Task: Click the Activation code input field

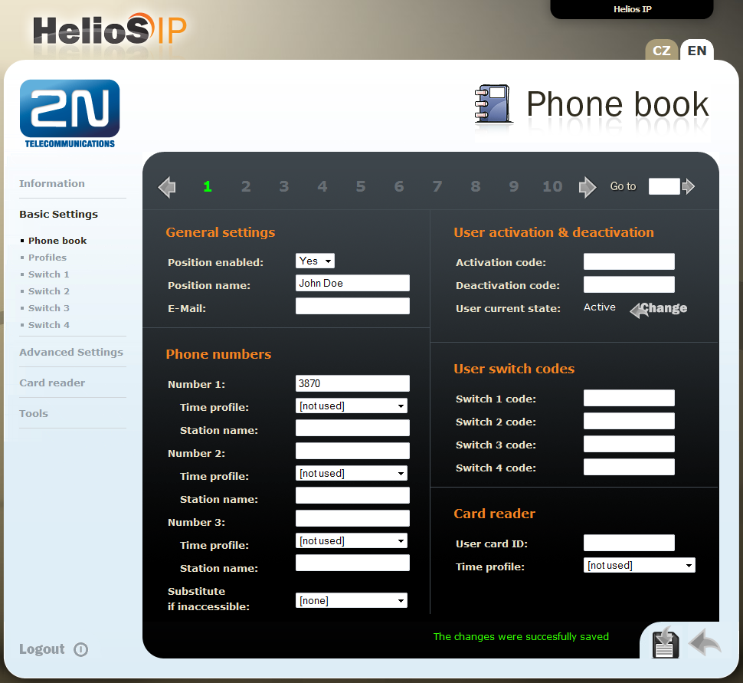Action: click(x=629, y=262)
